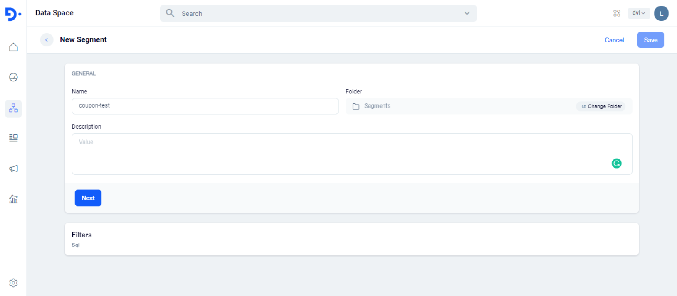Select the segments hierarchy icon in sidebar
The height and width of the screenshot is (296, 677).
point(13,108)
